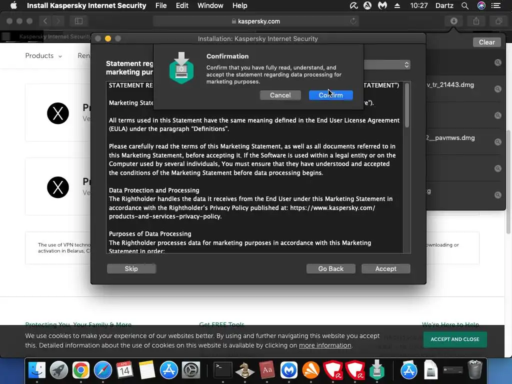
Task: Open System Preferences from the Dock
Action: click(190, 370)
